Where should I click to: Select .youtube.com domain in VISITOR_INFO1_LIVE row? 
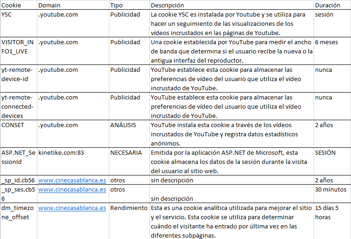58,42
